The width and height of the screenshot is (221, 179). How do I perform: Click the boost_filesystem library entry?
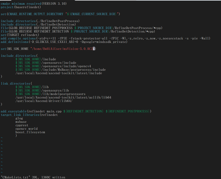[x=30, y=132]
